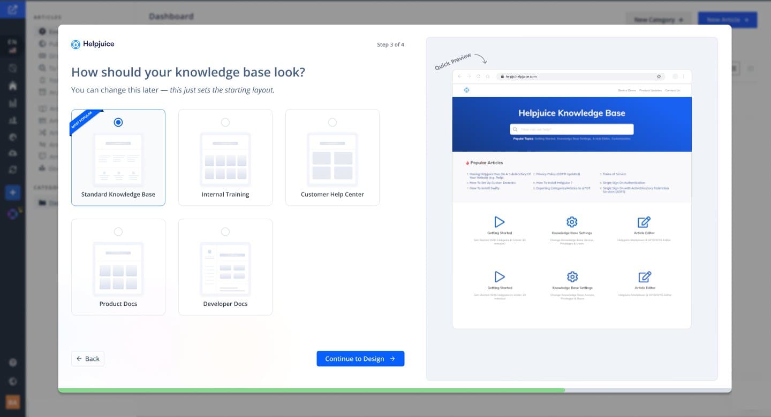Click the upper Getting Started play icon
The image size is (771, 417).
[500, 222]
